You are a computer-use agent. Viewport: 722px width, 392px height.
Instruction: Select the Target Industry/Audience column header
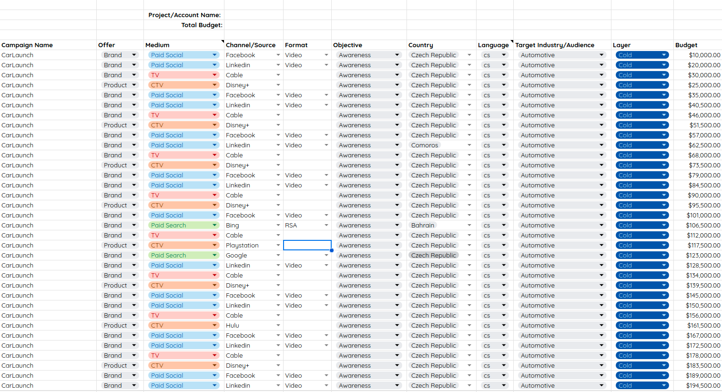coord(562,45)
